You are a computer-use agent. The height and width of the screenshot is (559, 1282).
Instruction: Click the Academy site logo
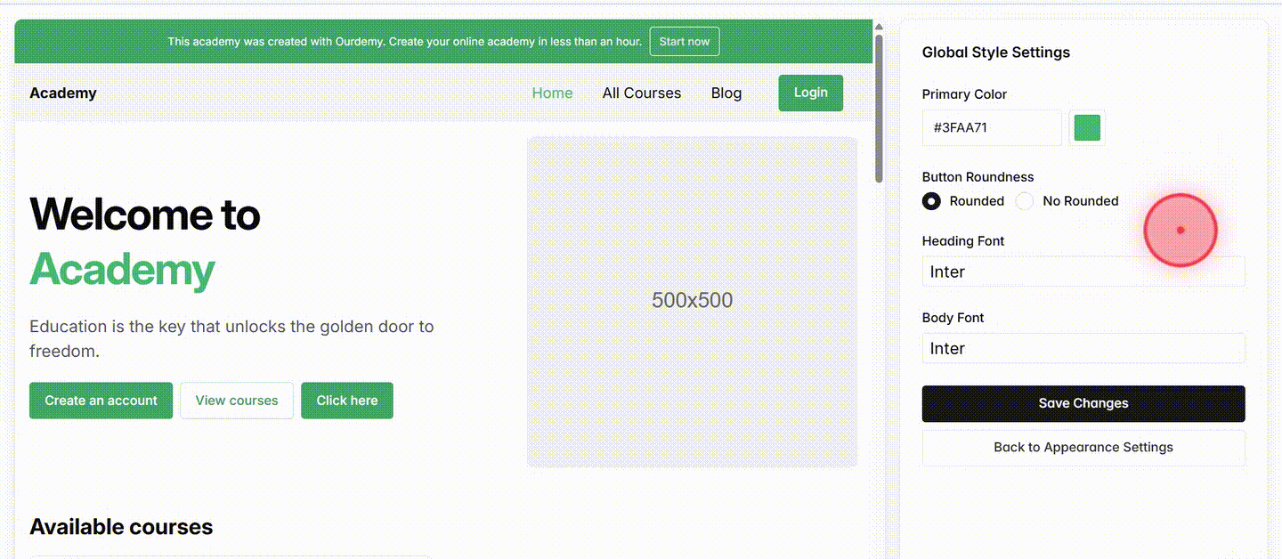(x=62, y=93)
